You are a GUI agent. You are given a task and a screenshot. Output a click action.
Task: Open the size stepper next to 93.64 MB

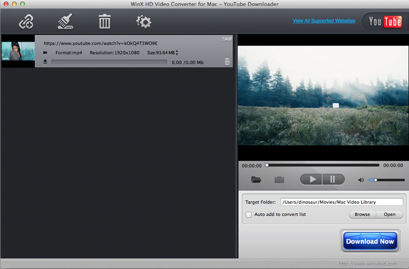click(177, 53)
